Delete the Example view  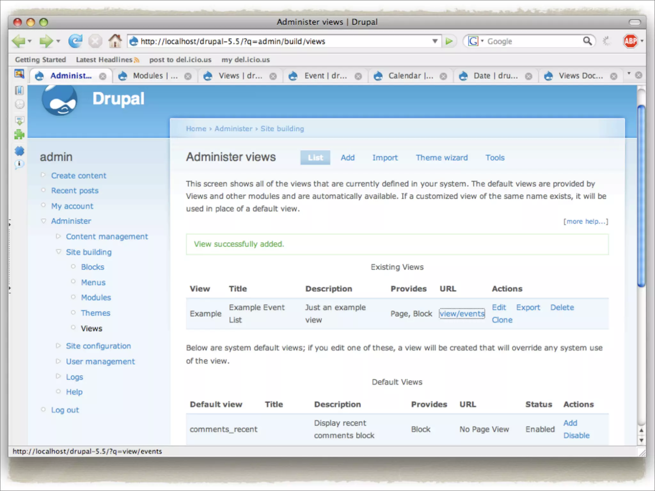point(562,307)
